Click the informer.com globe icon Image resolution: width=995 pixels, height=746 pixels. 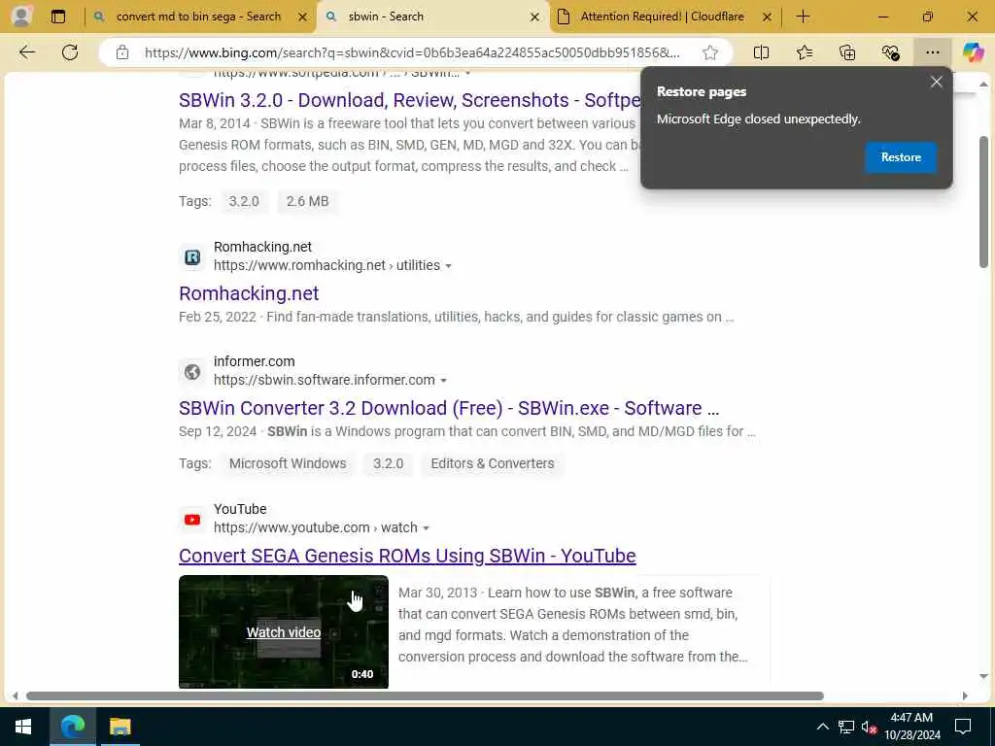[x=192, y=372]
